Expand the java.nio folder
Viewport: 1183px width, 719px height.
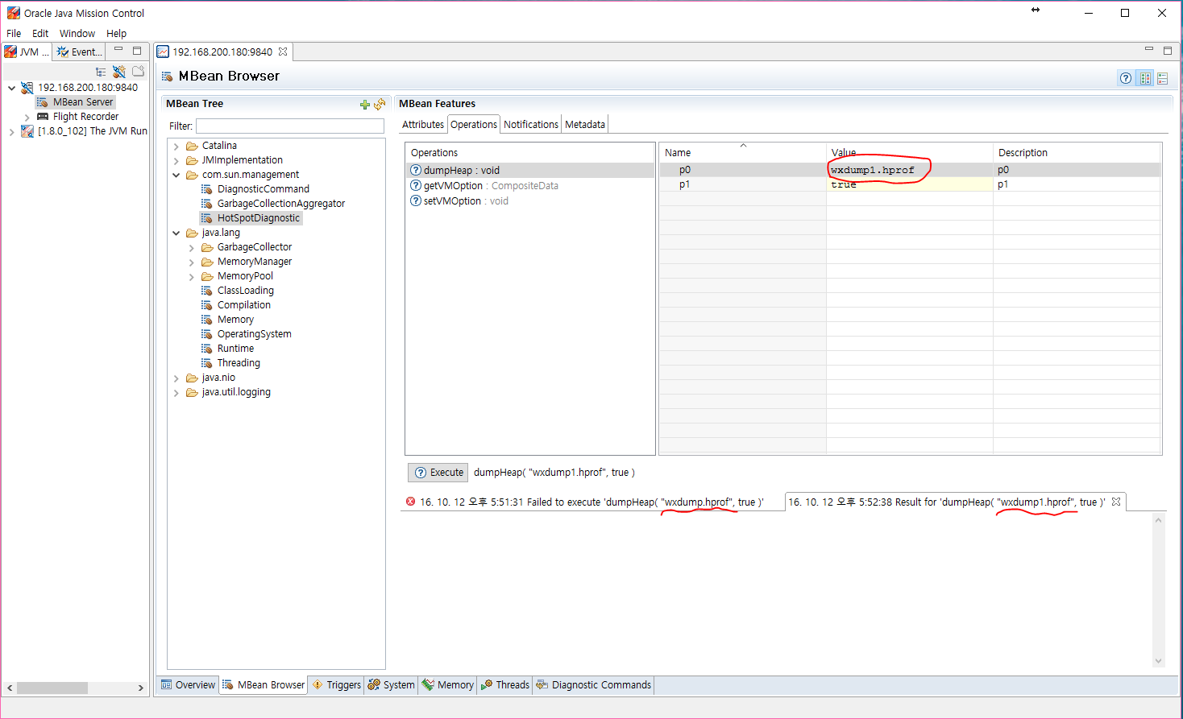[176, 378]
